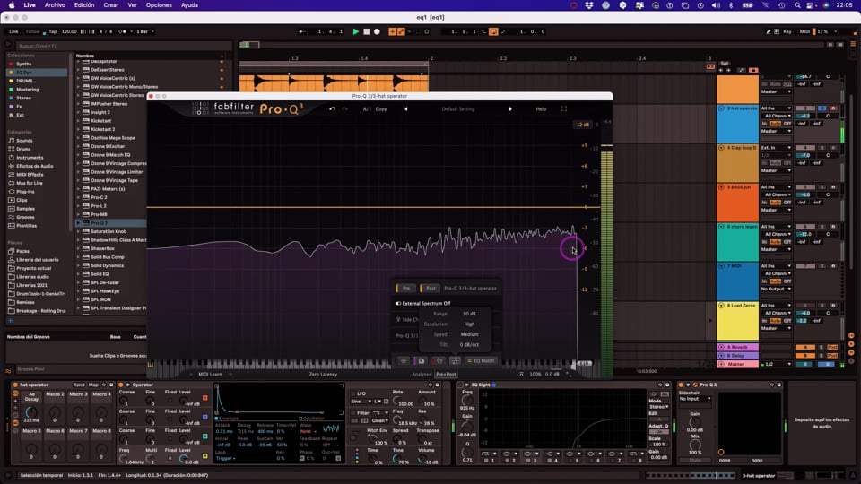Open the Crear menu
This screenshot has width=861, height=484.
(x=111, y=5)
